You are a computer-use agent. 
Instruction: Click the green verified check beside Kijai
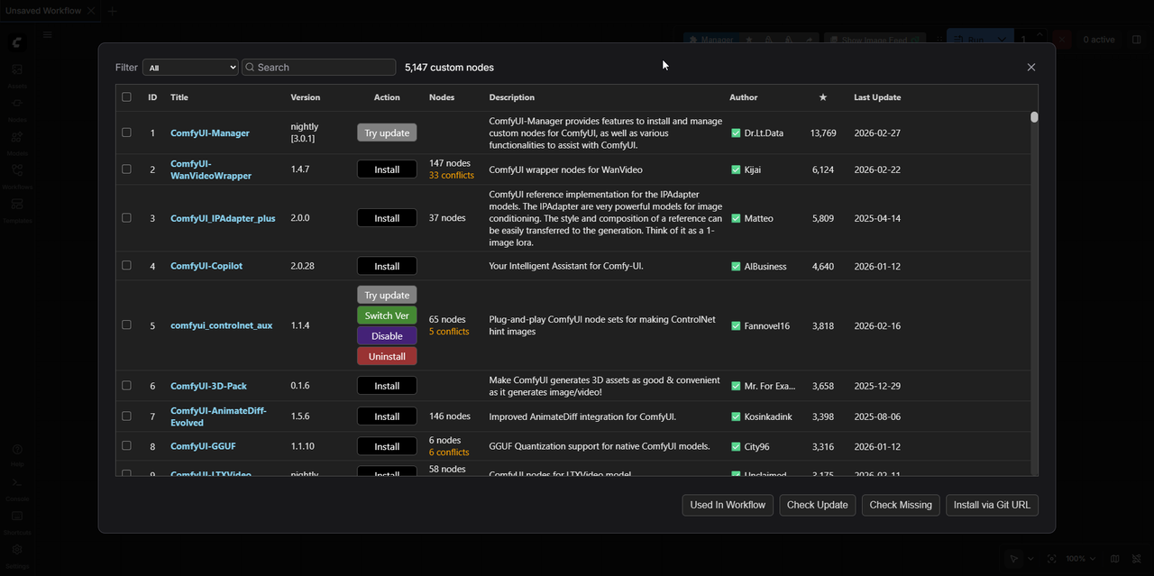736,169
